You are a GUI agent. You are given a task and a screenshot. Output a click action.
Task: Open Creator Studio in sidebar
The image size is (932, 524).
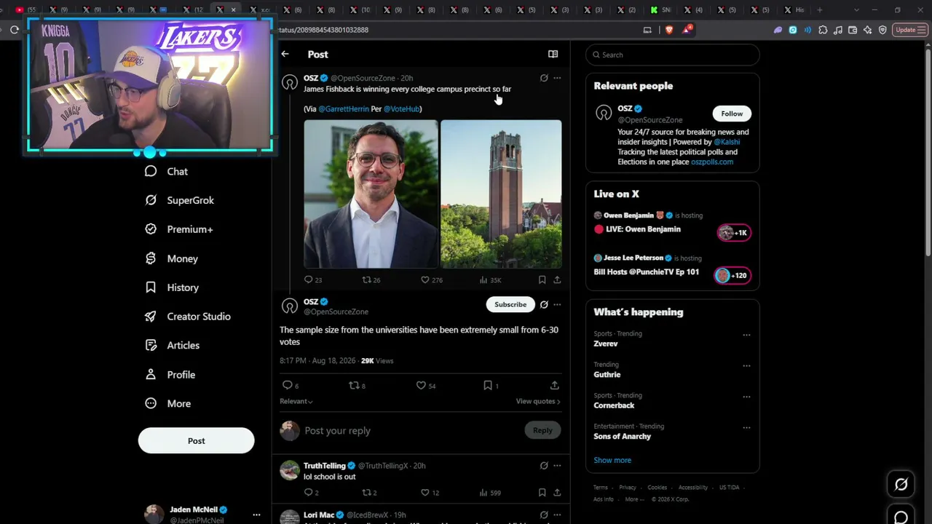click(188, 317)
